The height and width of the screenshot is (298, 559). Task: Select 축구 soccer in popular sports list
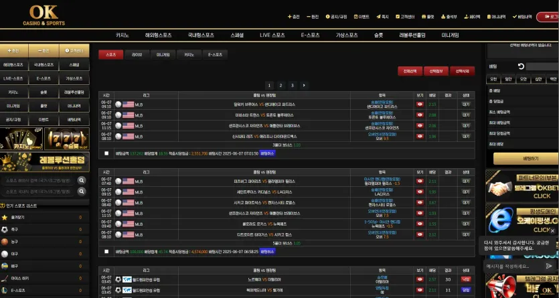[x=45, y=230]
